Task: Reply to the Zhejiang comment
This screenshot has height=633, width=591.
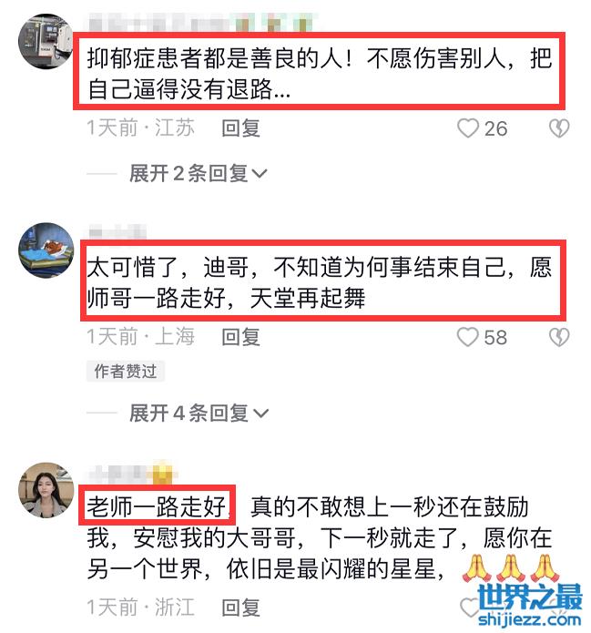Action: [x=240, y=607]
